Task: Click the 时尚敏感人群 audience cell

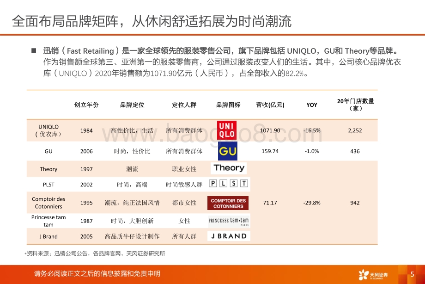Action: [184, 185]
